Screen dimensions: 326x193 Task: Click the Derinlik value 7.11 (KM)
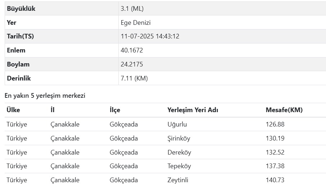pyautogui.click(x=134, y=78)
